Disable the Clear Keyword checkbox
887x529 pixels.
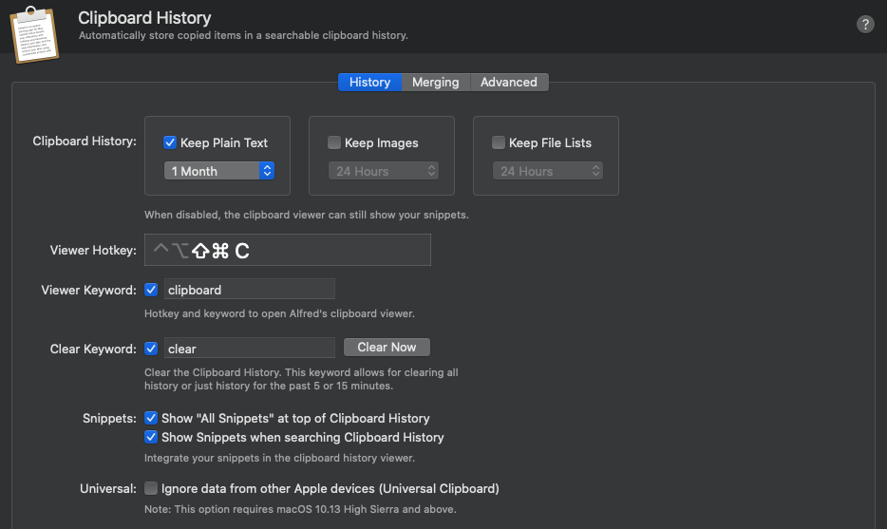pos(151,349)
